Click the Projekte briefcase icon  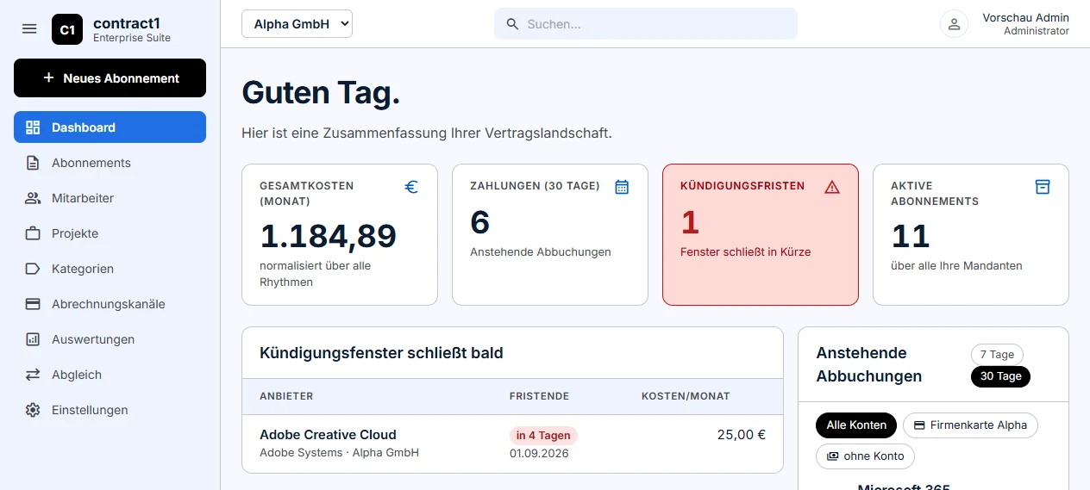tap(33, 233)
